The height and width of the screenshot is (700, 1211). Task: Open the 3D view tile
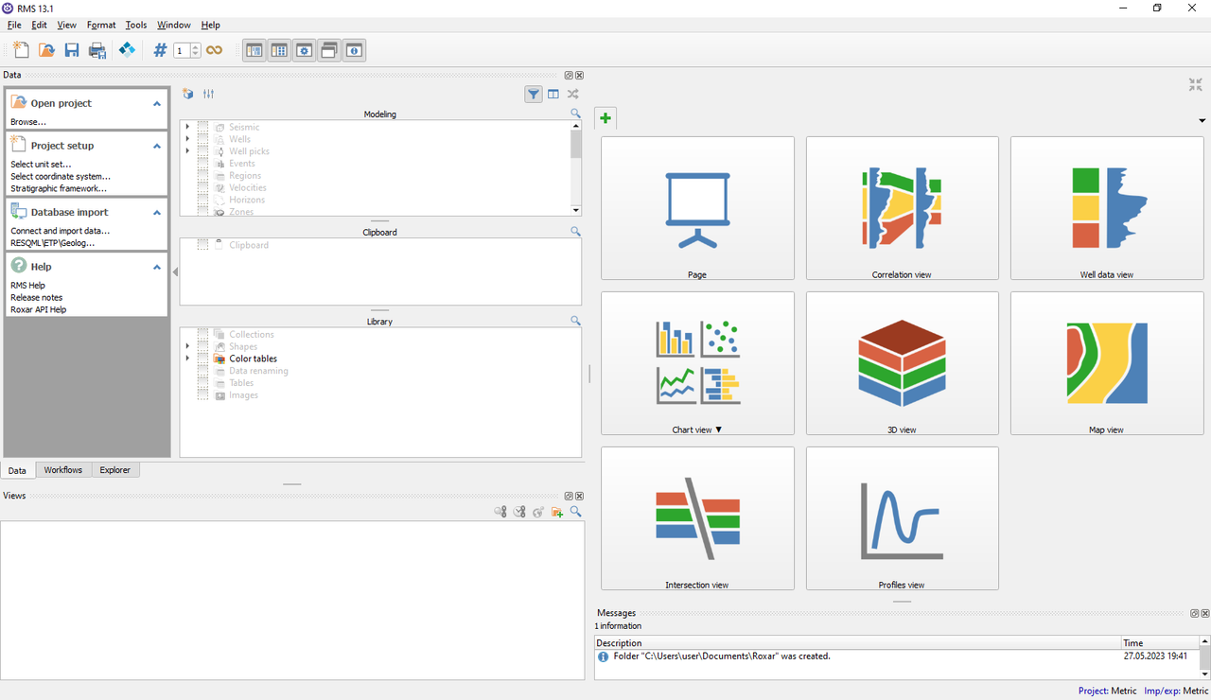[x=903, y=363]
